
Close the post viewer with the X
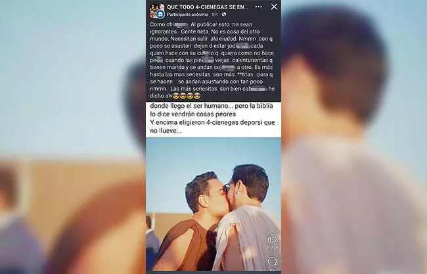point(274,7)
